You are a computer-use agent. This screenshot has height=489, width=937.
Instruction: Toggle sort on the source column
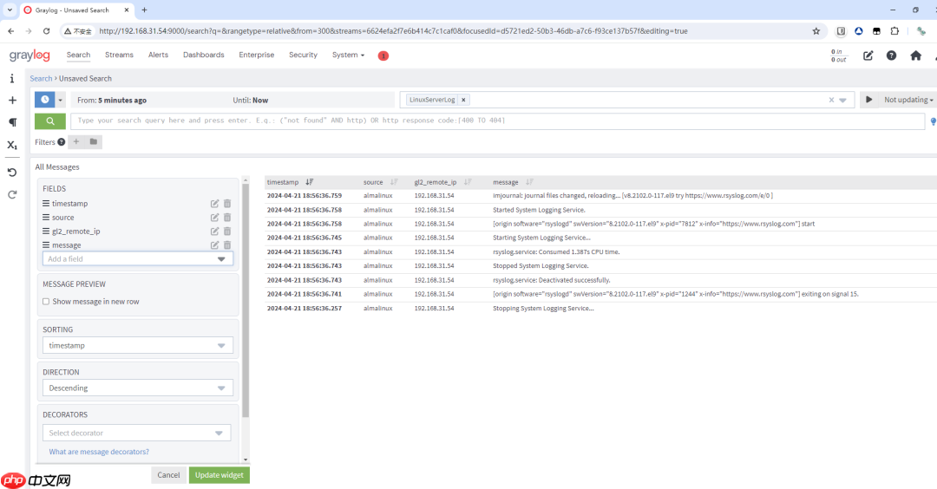[x=394, y=182]
